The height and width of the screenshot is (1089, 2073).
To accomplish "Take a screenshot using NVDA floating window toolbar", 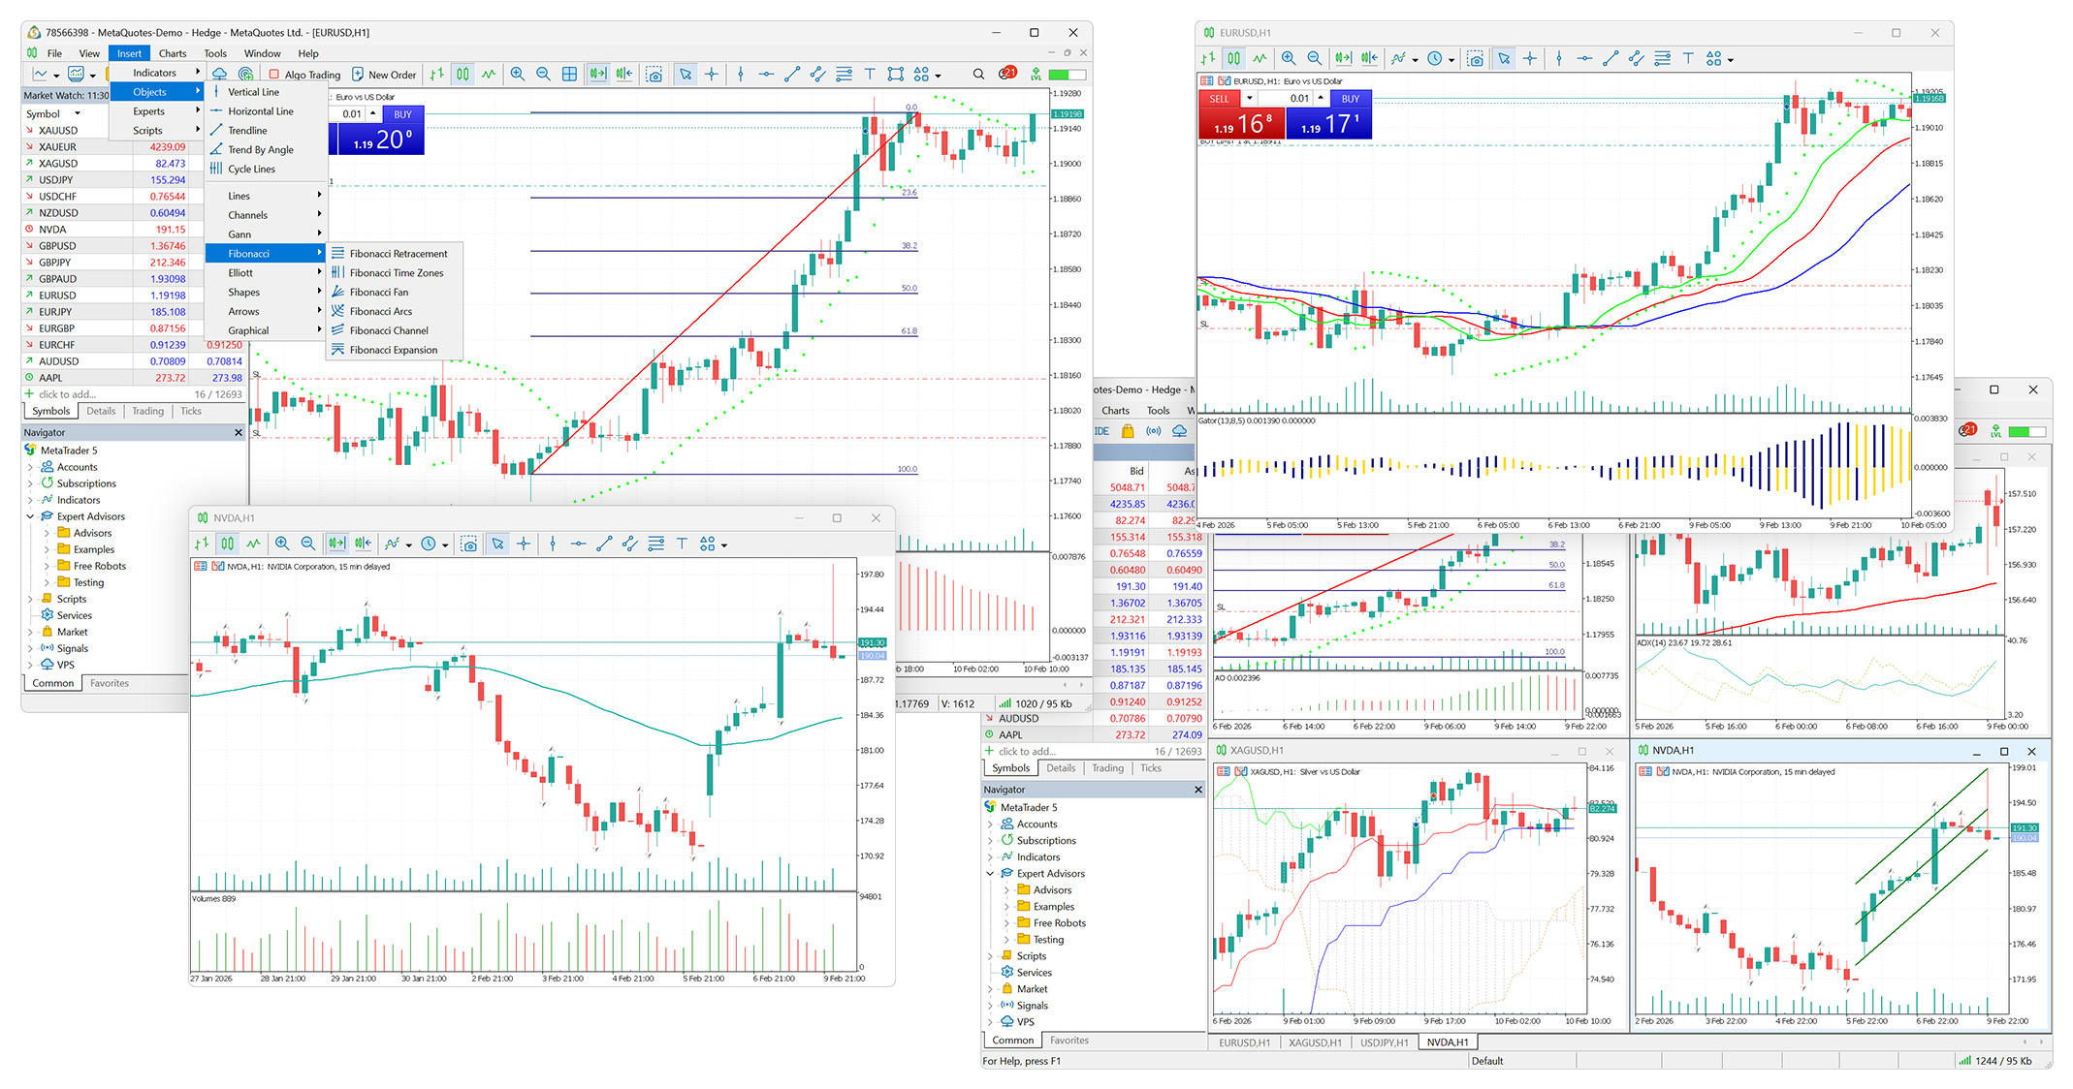I will point(469,544).
